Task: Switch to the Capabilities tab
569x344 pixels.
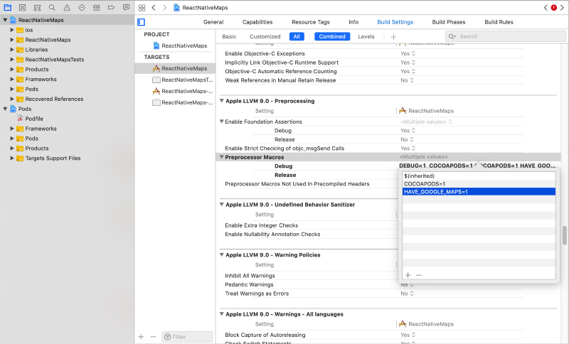Action: (x=257, y=22)
